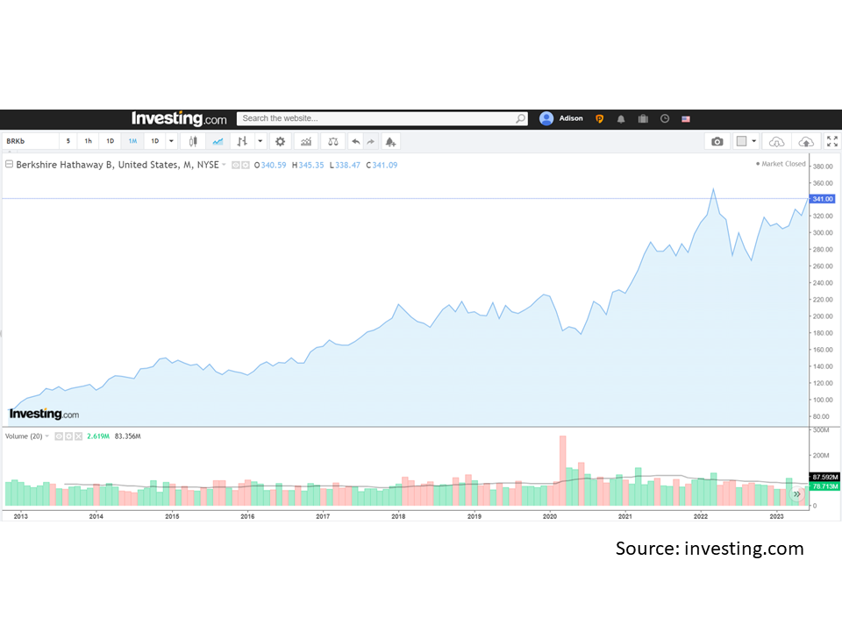
Task: Click the 'Berkshire Hathaway B, United States, M, NYSE' title
Action: tap(118, 165)
